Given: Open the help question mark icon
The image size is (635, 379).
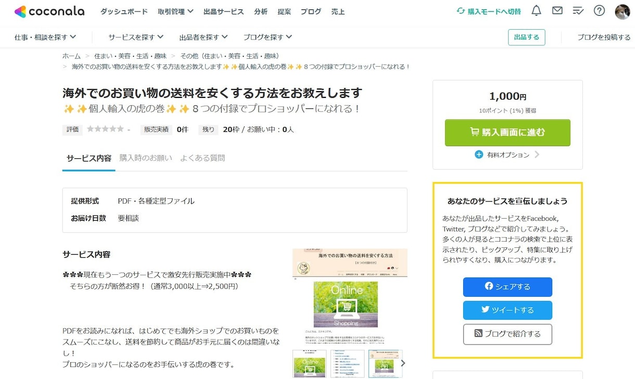Looking at the screenshot, I should point(599,10).
